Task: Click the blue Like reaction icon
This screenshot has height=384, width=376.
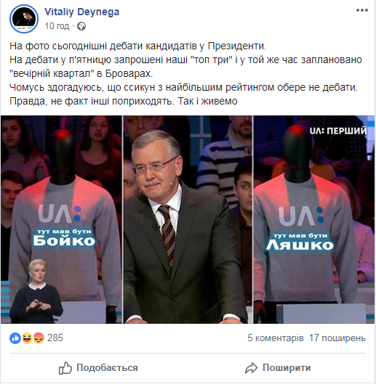Action: pyautogui.click(x=15, y=338)
